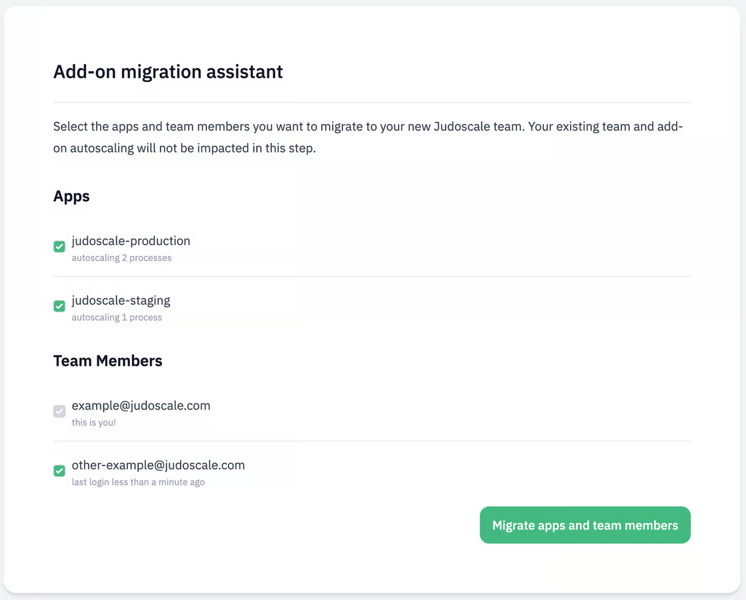Click divider between production and staging apps
Image resolution: width=746 pixels, height=600 pixels.
372,276
